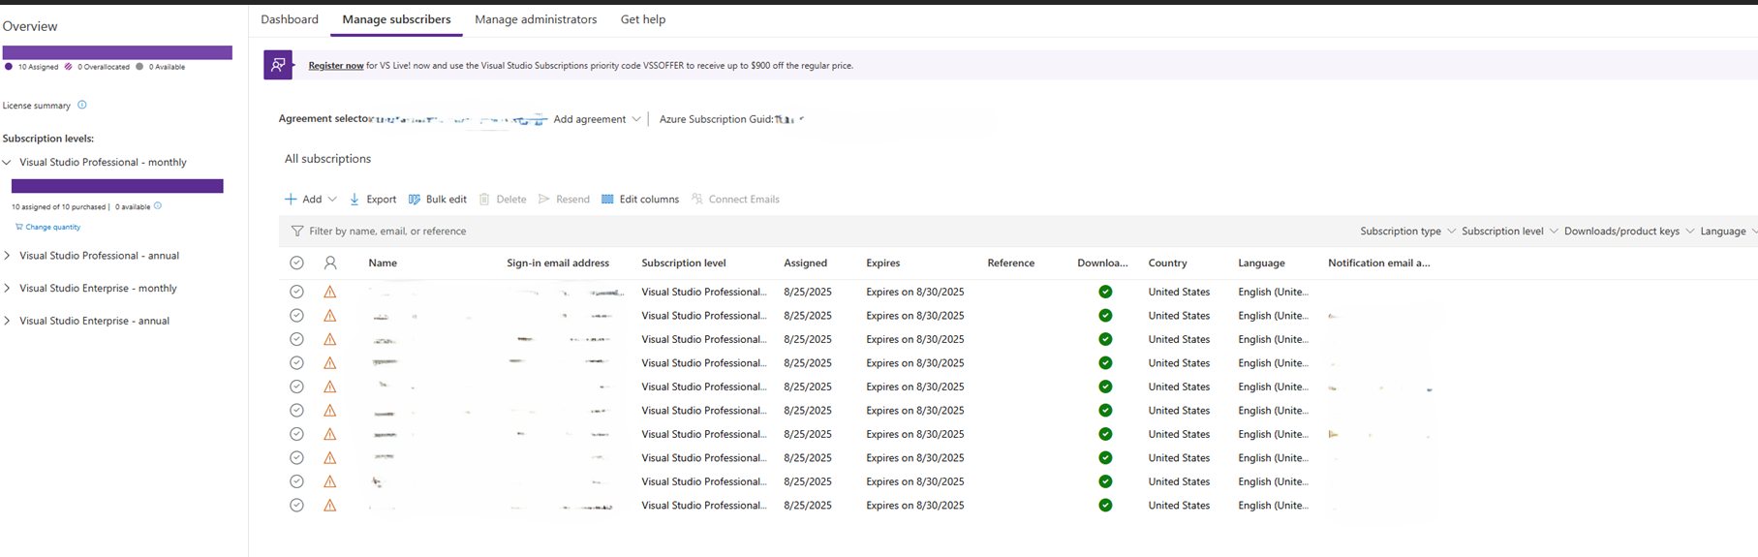This screenshot has height=557, width=1758.
Task: Click the '10 Assigned' legend text
Action: (x=39, y=67)
